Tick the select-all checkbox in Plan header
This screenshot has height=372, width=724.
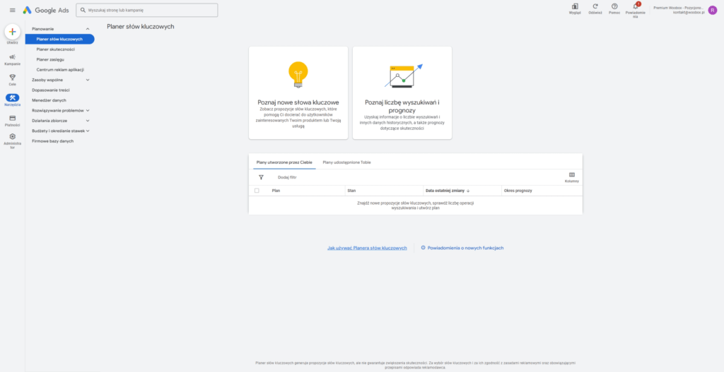tap(257, 191)
